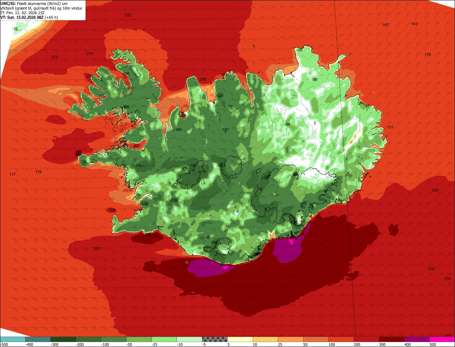Select the map value '-131'
This screenshot has width=455, height=347.
[x=225, y=130]
